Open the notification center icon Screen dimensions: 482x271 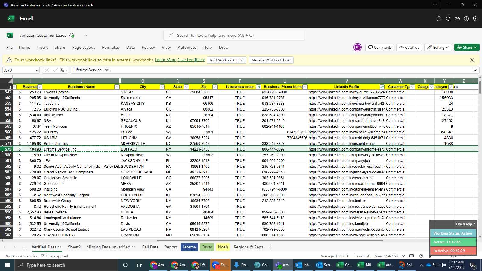tap(472, 265)
